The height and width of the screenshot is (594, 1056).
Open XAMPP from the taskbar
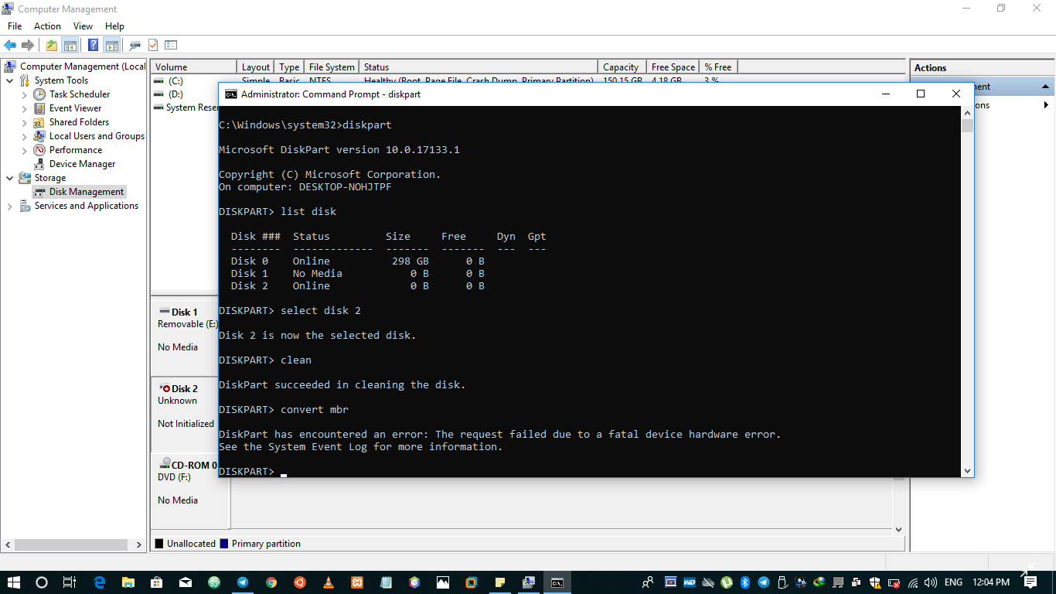tap(357, 582)
